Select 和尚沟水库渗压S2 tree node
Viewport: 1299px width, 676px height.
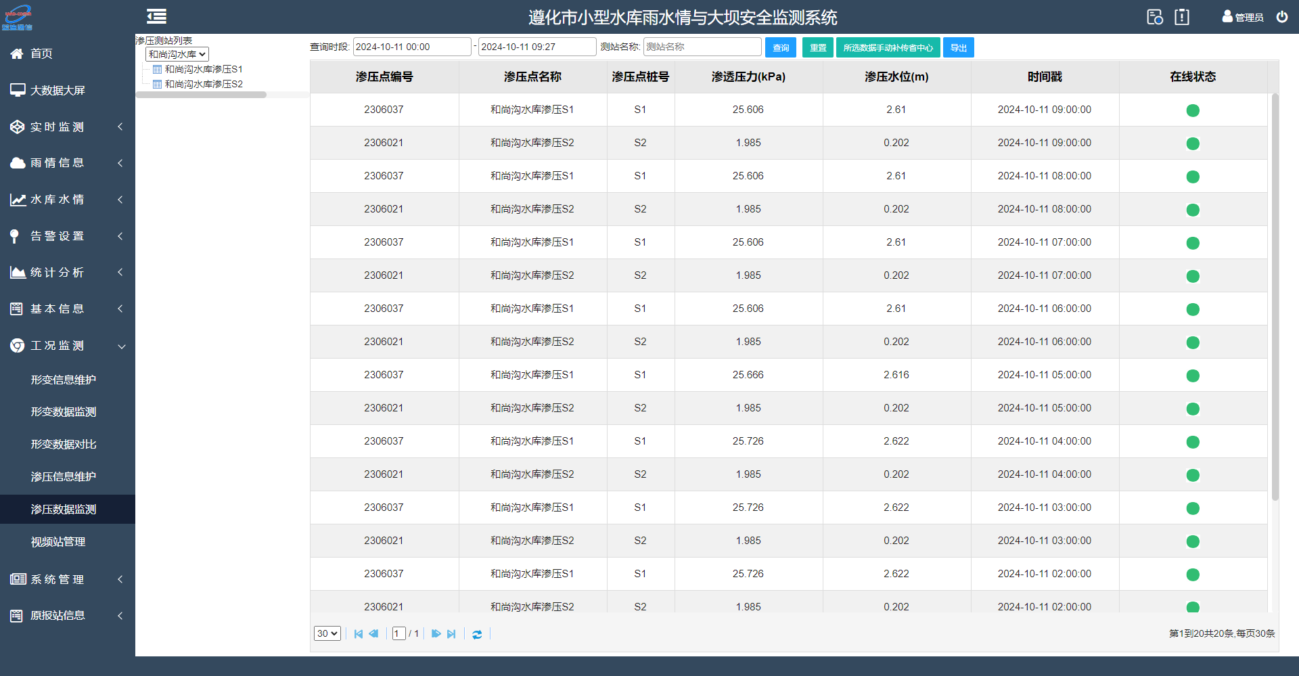click(x=204, y=84)
